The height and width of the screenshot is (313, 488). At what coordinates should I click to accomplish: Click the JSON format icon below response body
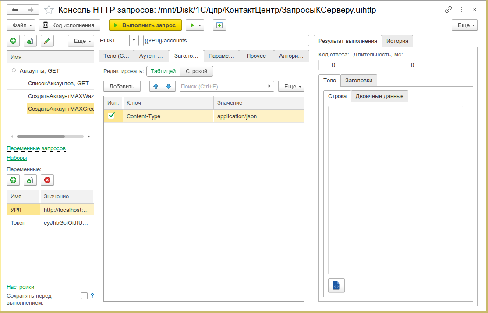point(336,285)
